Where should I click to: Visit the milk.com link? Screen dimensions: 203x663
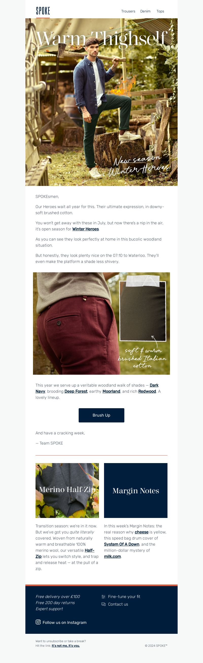coord(112,557)
